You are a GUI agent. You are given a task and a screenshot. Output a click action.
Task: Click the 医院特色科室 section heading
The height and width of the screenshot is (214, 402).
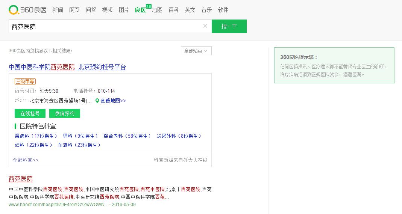tap(38, 126)
